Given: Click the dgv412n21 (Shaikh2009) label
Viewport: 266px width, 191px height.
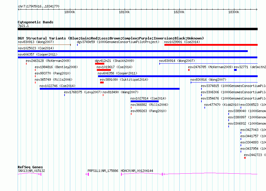Looking at the screenshot, I should pos(114,61).
